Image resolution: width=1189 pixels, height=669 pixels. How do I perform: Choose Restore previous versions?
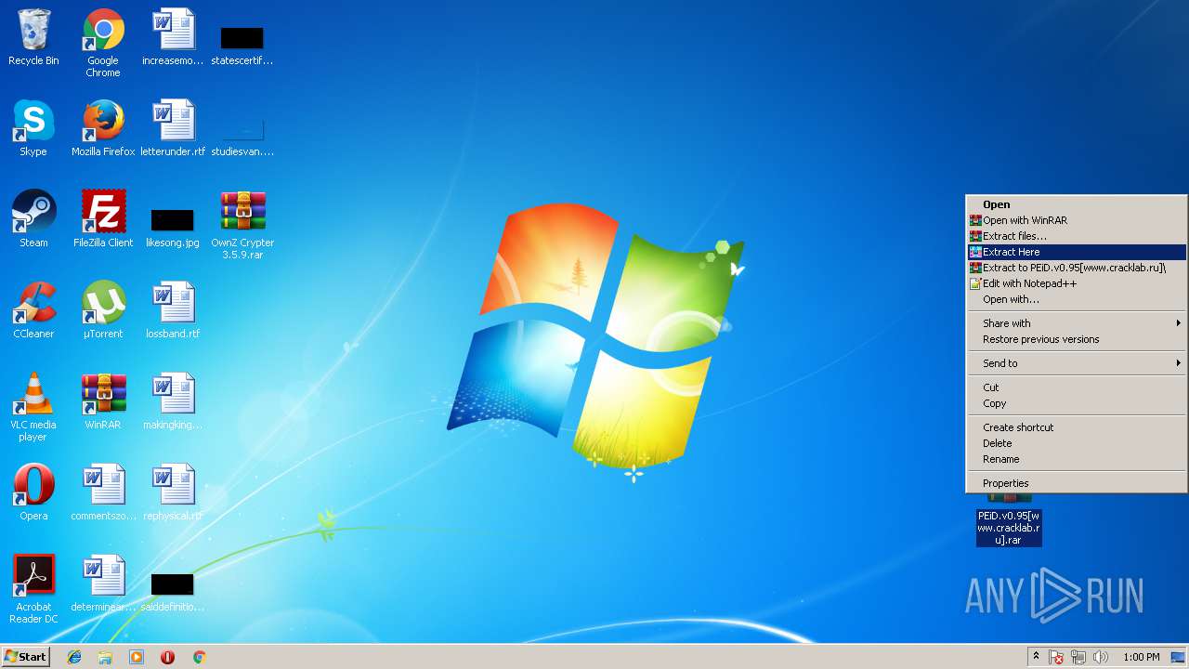click(x=1077, y=339)
